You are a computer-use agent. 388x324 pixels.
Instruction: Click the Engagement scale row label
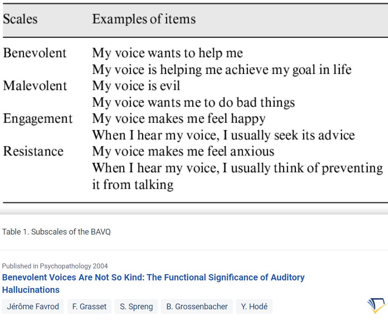pyautogui.click(x=37, y=119)
